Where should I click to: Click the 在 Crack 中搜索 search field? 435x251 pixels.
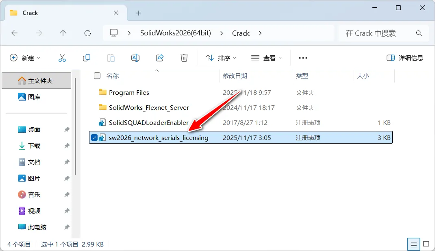(x=383, y=33)
